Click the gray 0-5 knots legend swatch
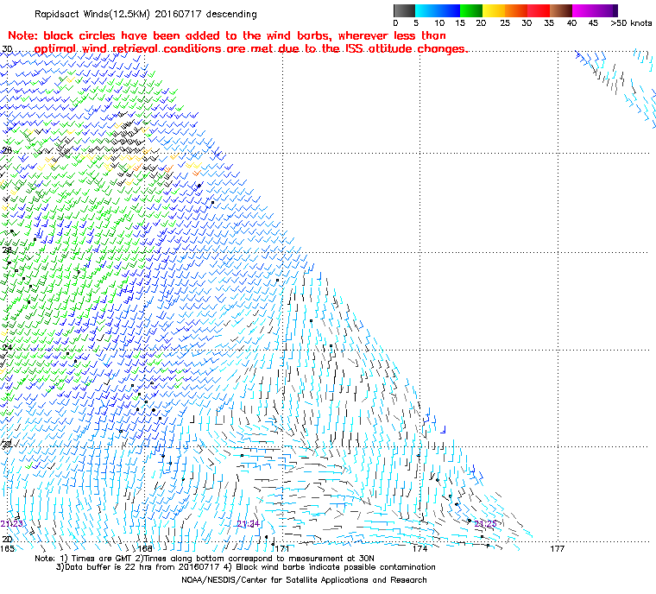Screen dimensions: 656x594 click(404, 10)
